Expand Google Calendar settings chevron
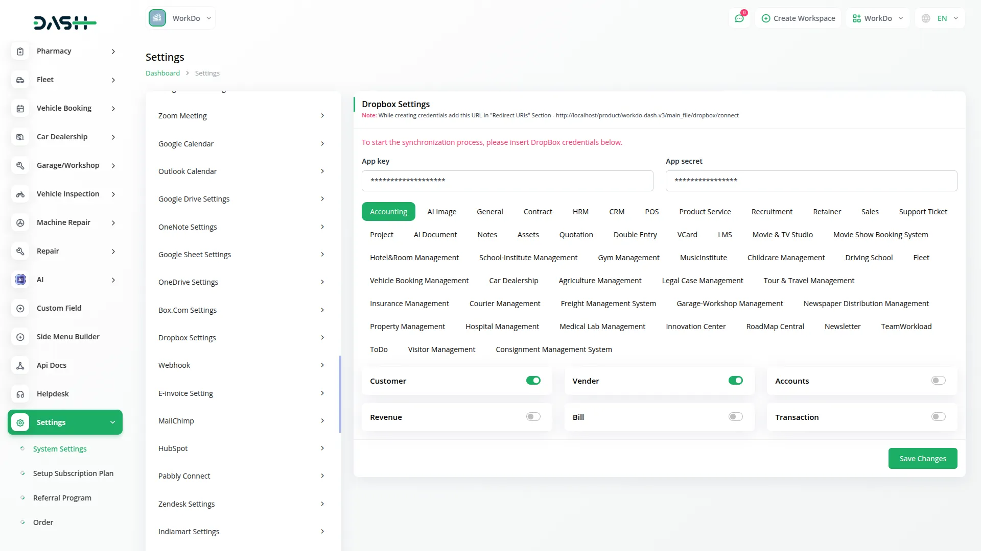 click(x=322, y=143)
